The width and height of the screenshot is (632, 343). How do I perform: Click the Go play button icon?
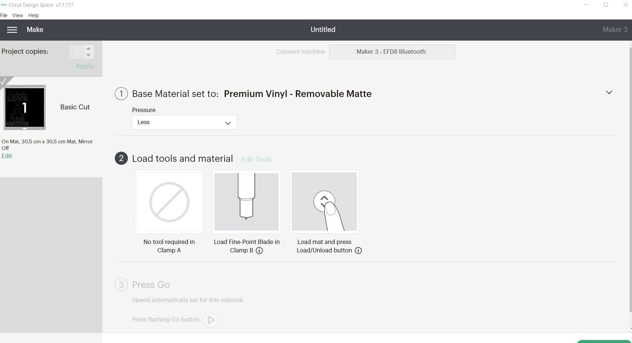[x=210, y=320]
